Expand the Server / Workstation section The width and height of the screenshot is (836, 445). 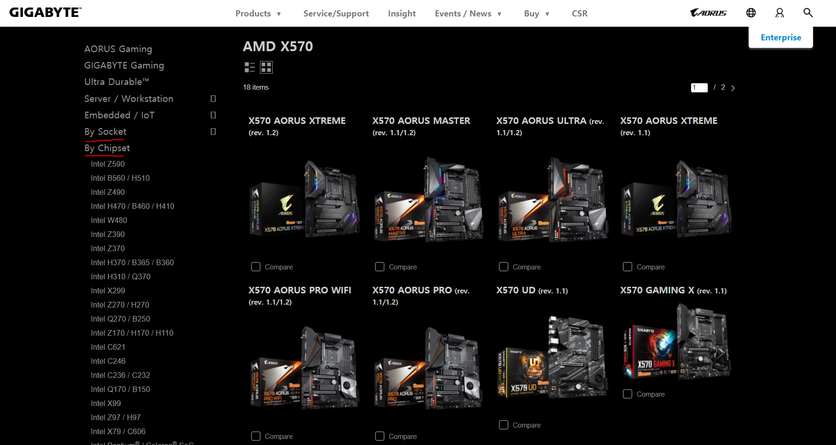point(213,99)
